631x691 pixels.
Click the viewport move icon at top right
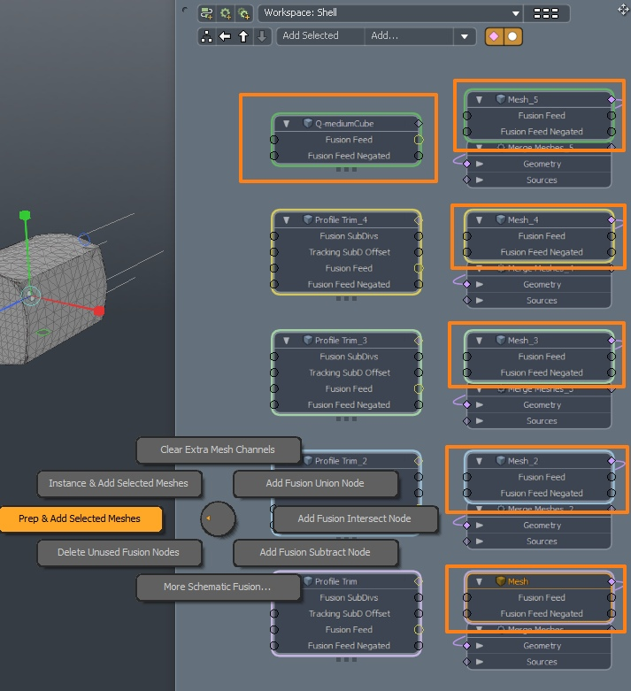(x=623, y=9)
